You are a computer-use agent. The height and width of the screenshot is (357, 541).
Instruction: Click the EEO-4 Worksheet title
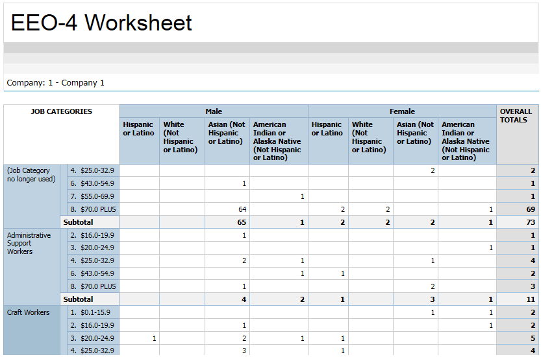tap(101, 23)
